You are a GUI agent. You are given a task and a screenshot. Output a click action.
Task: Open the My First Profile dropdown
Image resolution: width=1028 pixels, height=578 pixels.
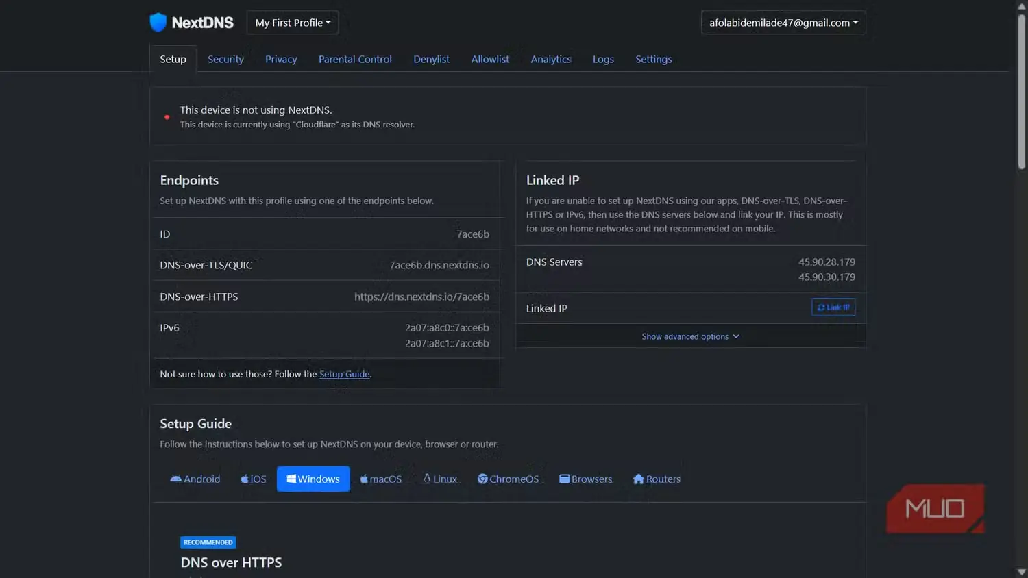(x=293, y=23)
